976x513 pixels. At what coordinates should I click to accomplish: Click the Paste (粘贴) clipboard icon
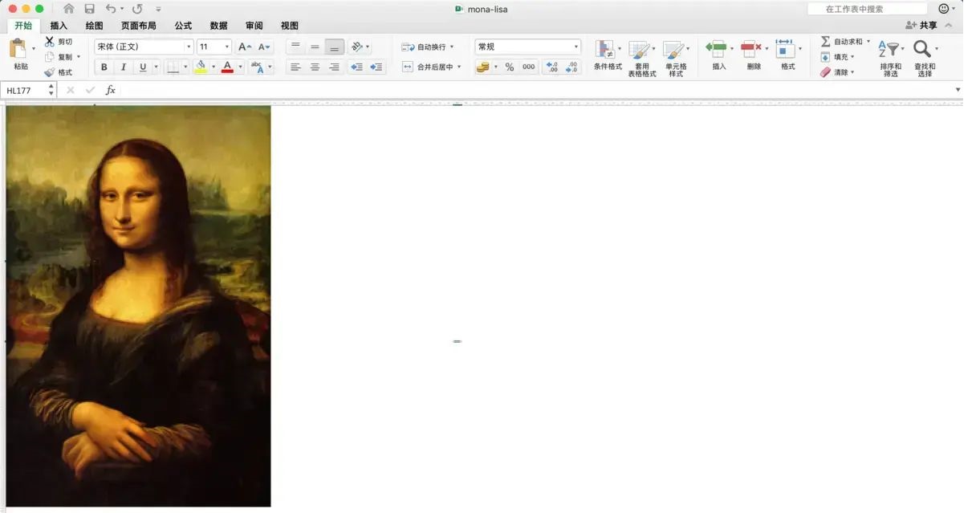pos(18,48)
